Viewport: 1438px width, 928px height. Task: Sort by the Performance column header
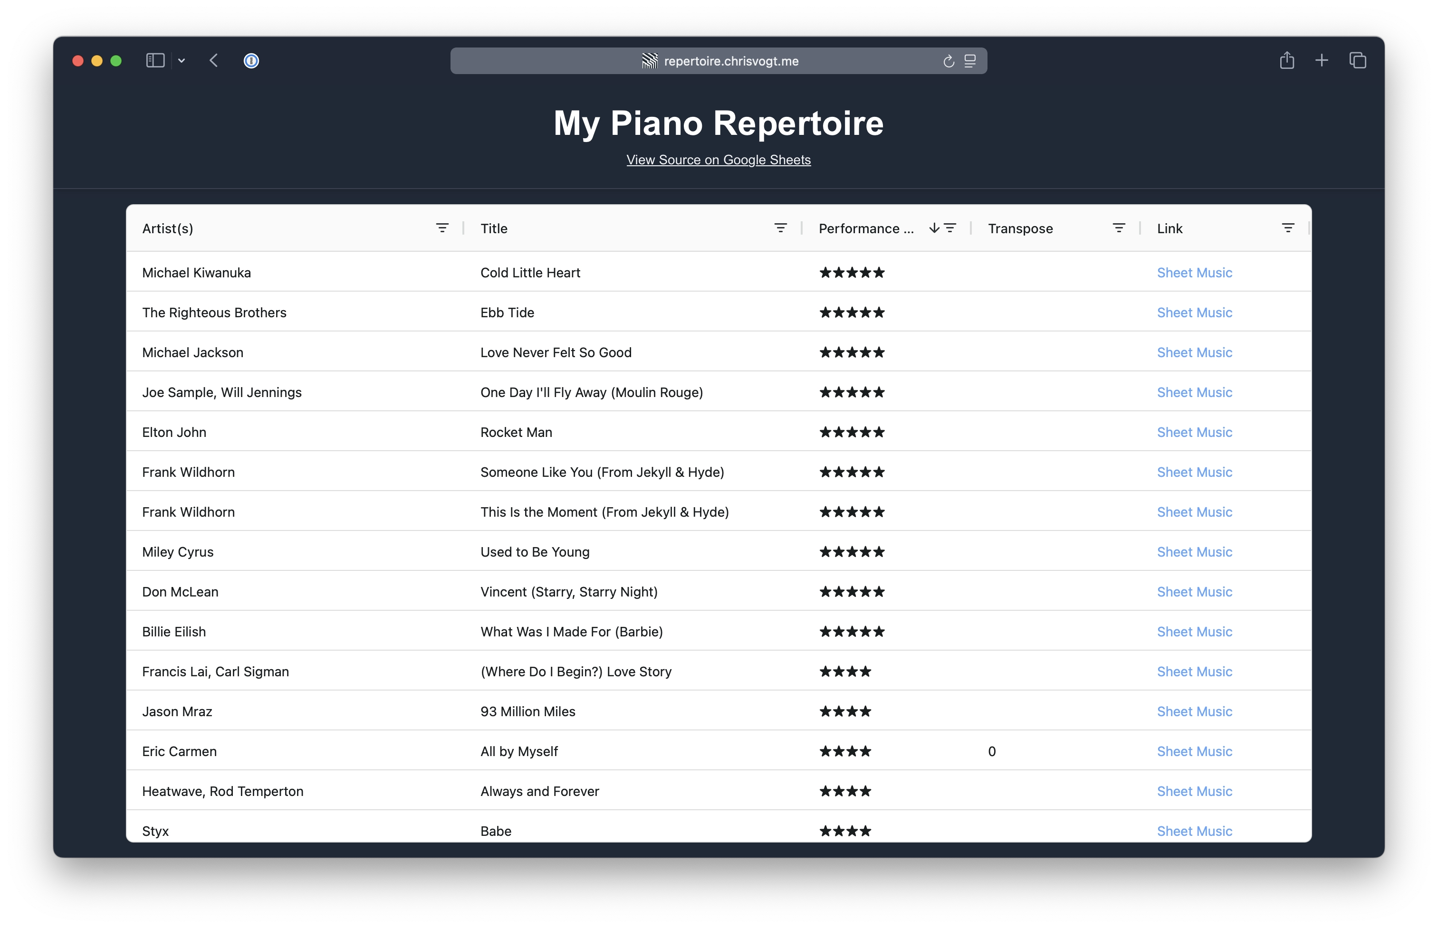866,228
